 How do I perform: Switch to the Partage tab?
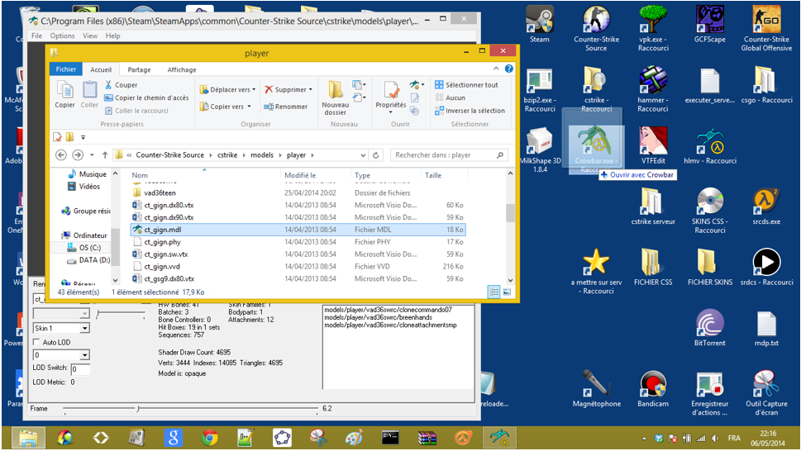[139, 69]
